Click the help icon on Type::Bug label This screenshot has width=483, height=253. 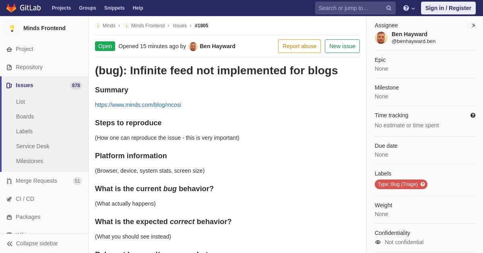[423, 184]
